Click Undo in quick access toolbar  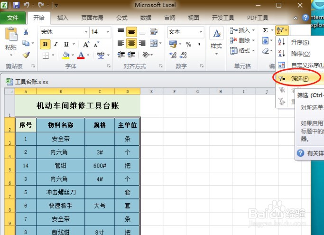tap(26, 5)
